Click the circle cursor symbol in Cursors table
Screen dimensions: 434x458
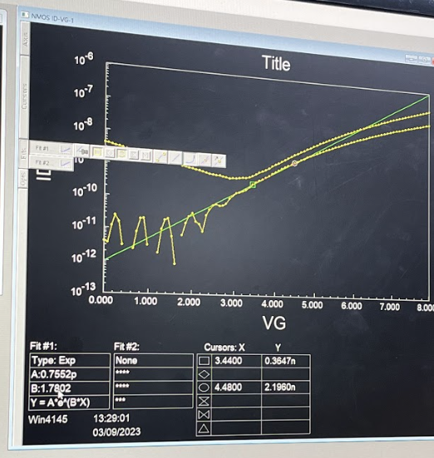(204, 387)
